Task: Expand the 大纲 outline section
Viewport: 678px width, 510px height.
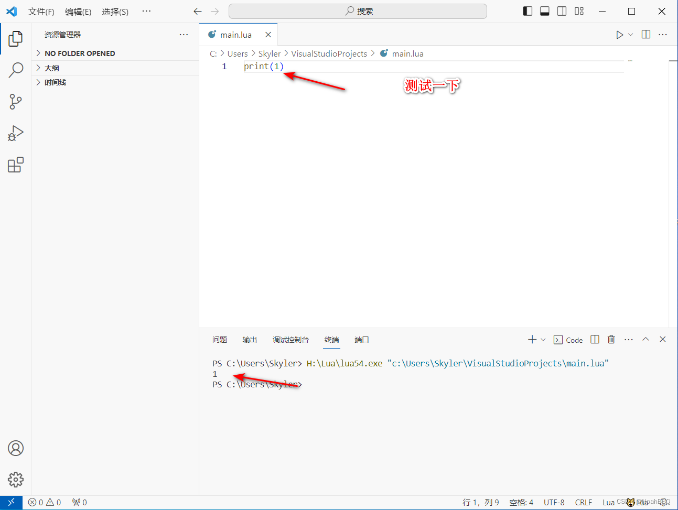Action: tap(115, 68)
